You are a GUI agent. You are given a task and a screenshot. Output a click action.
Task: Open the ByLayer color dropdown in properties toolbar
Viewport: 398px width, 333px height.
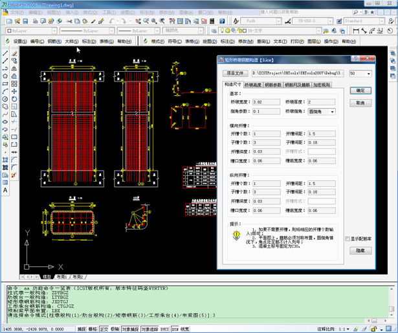click(x=30, y=30)
